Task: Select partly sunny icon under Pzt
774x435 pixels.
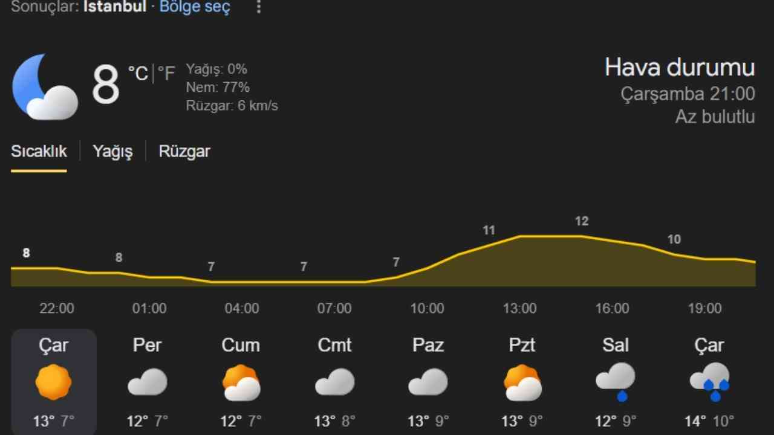Action: [522, 383]
